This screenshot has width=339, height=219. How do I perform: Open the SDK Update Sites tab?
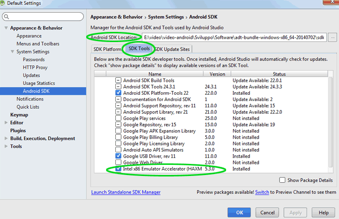click(x=172, y=49)
